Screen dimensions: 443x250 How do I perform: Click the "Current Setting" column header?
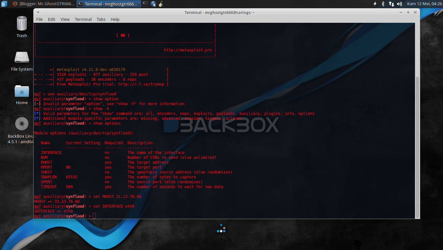83,143
